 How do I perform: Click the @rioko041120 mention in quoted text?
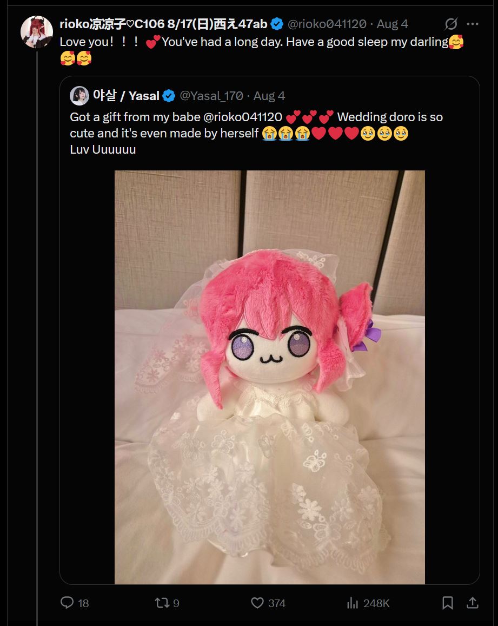[x=243, y=117]
